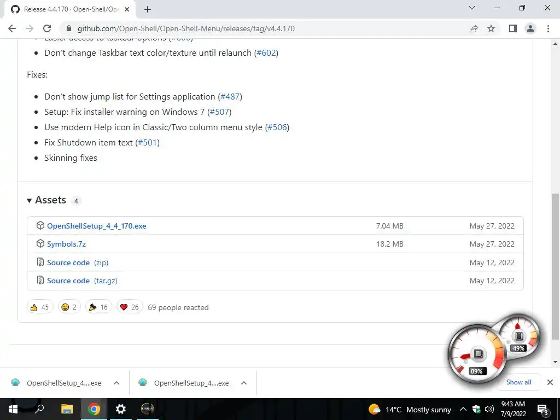Show hidden system tray icons

click(463, 409)
